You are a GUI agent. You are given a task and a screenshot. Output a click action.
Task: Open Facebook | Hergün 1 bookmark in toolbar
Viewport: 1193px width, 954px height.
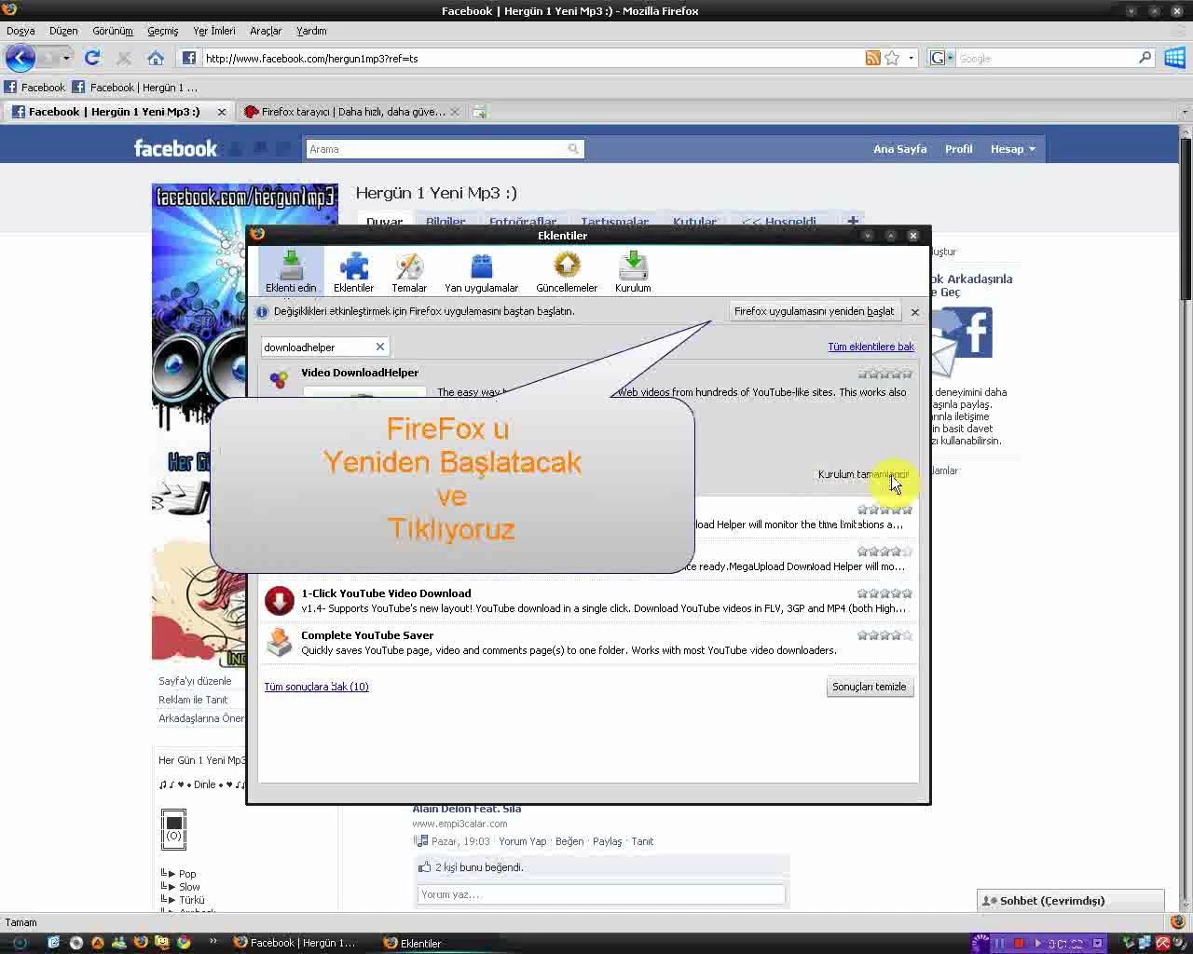coord(135,88)
